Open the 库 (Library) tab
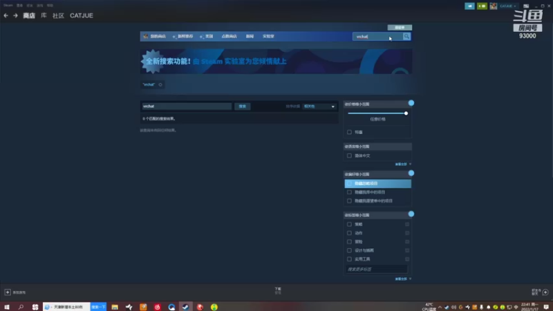The image size is (553, 311). pyautogui.click(x=44, y=15)
